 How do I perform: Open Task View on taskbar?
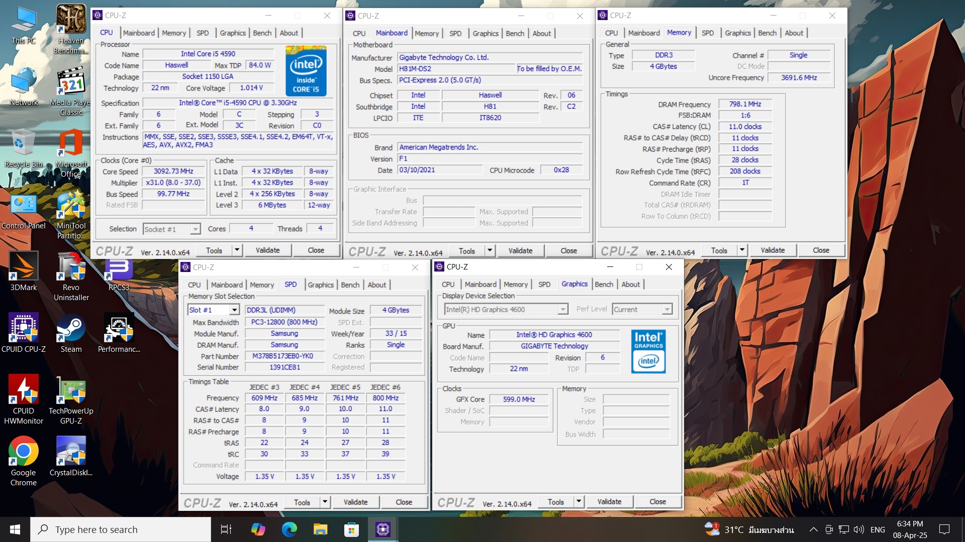[226, 529]
